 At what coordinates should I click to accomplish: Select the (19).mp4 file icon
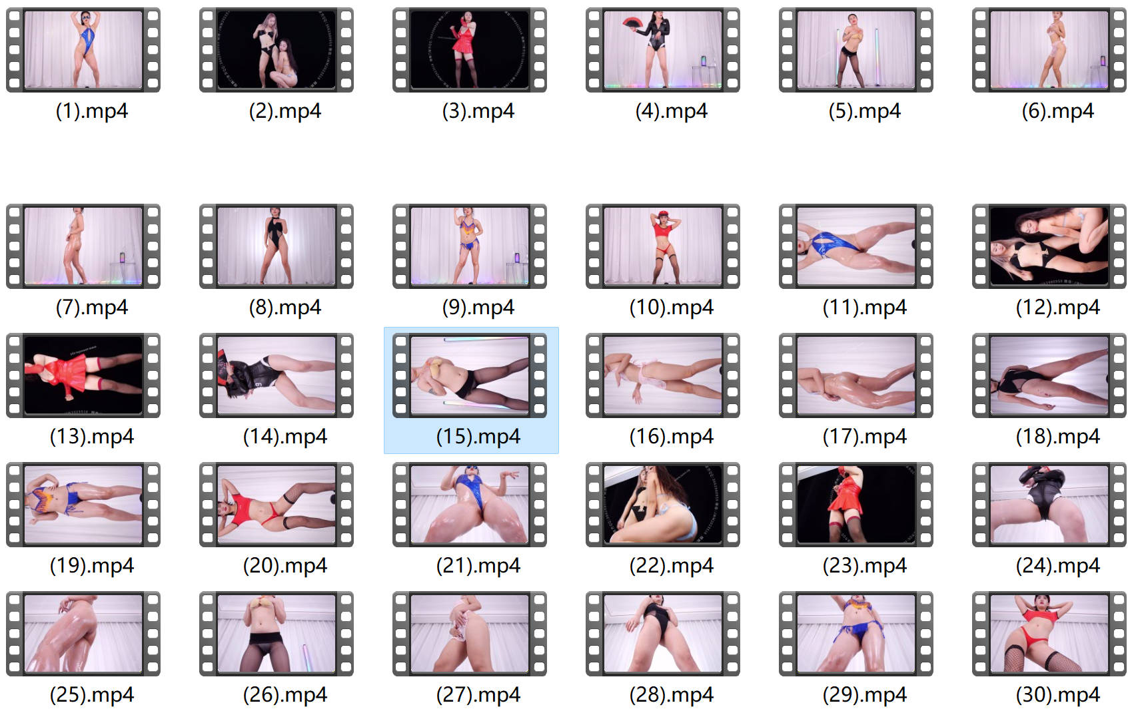click(83, 505)
